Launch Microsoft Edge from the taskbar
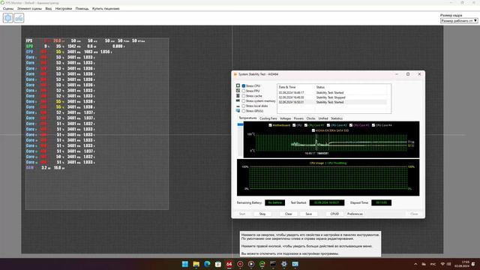 pos(207,264)
